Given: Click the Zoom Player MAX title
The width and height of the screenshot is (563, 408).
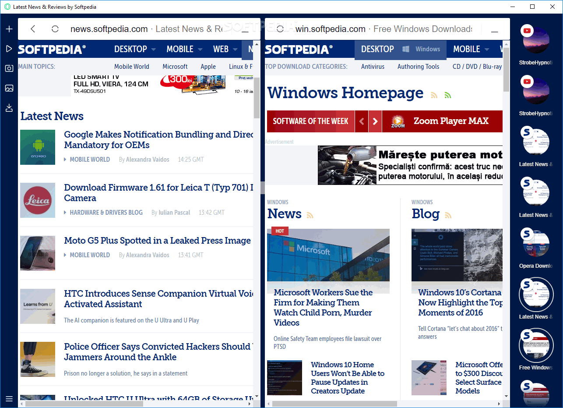Looking at the screenshot, I should (x=451, y=121).
